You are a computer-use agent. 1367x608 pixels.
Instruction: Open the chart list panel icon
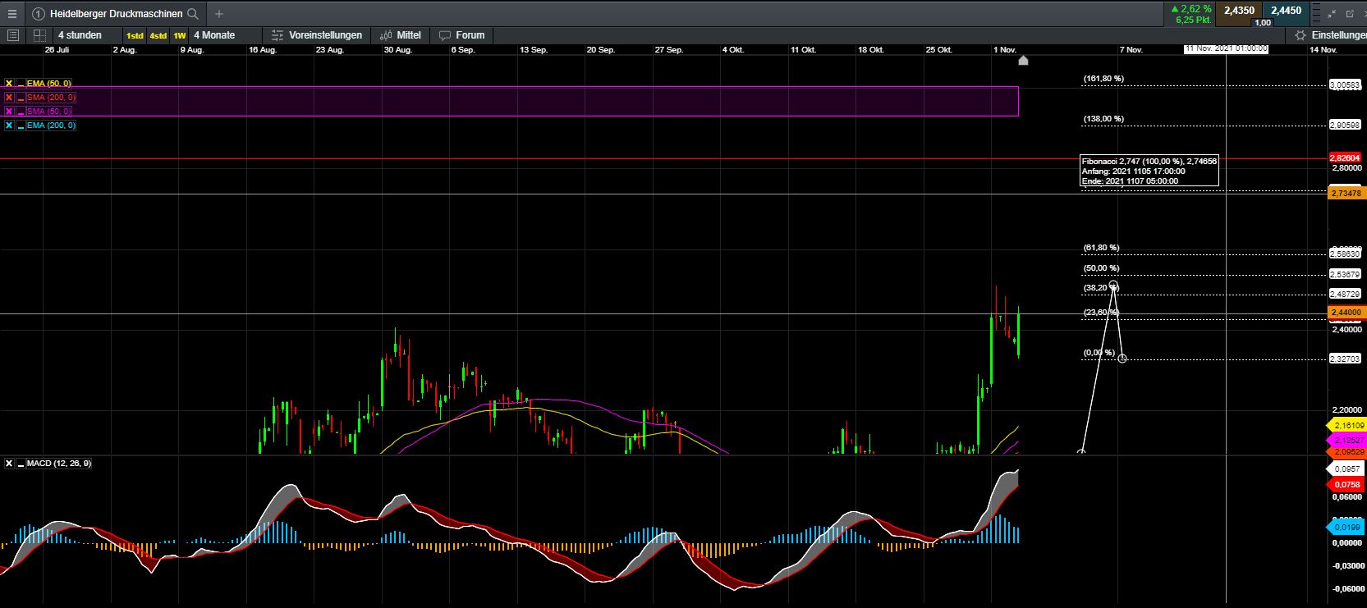pyautogui.click(x=12, y=35)
